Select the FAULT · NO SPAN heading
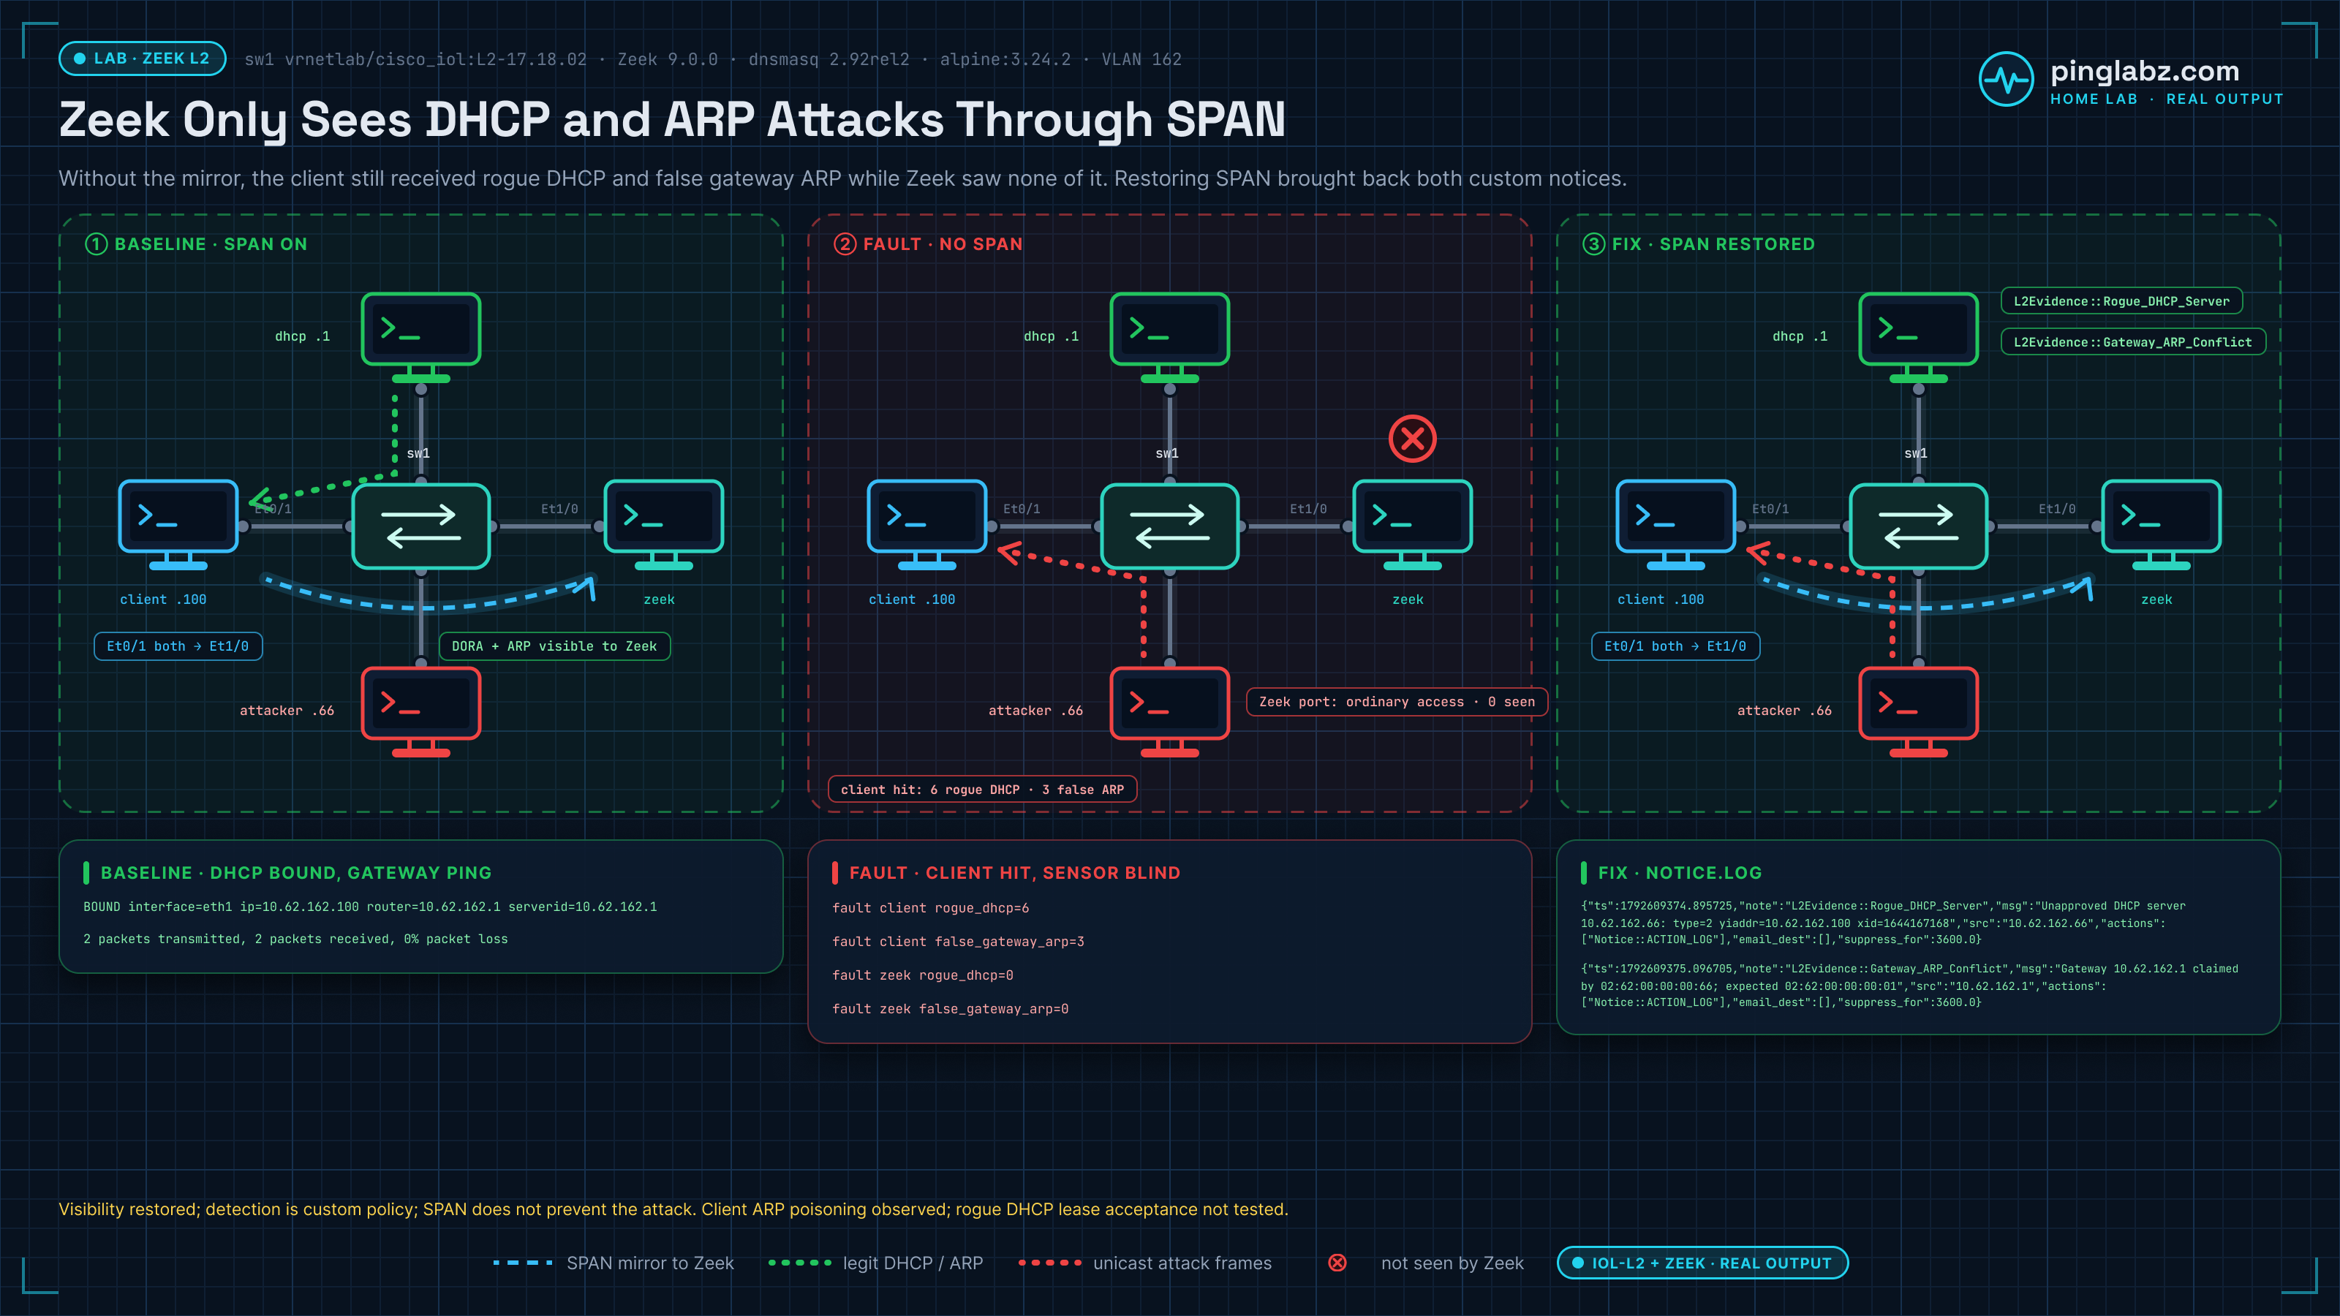The width and height of the screenshot is (2340, 1316). (x=929, y=243)
